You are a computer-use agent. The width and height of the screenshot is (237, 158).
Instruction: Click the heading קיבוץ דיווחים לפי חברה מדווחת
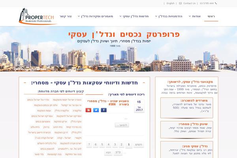pyautogui.click(x=61, y=91)
